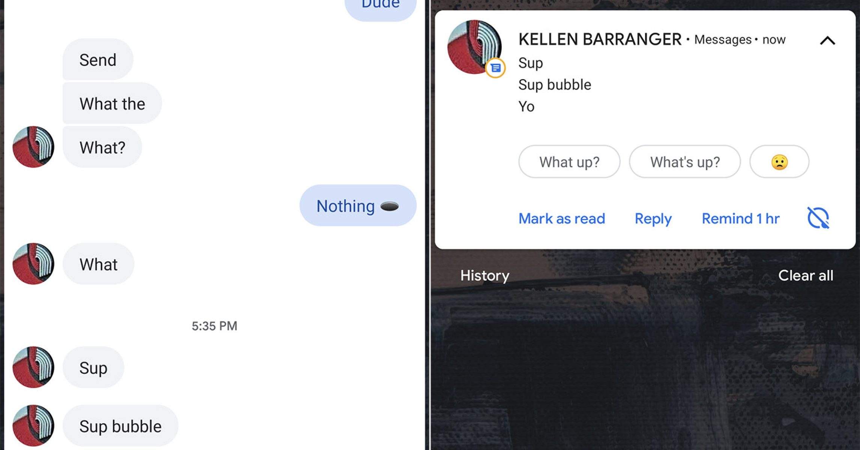860x450 pixels.
Task: Select Remind 1 hr action
Action: [741, 219]
